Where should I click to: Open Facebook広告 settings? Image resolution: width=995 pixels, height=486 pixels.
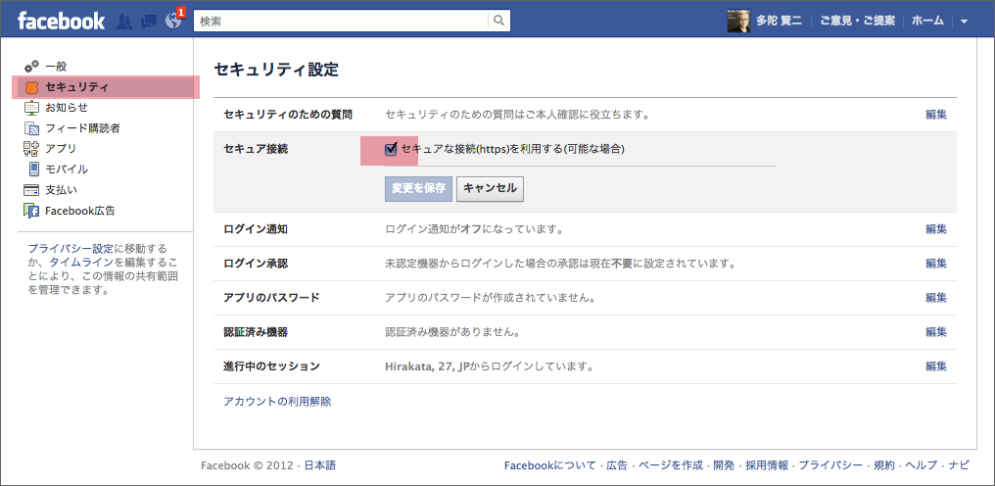pyautogui.click(x=80, y=211)
